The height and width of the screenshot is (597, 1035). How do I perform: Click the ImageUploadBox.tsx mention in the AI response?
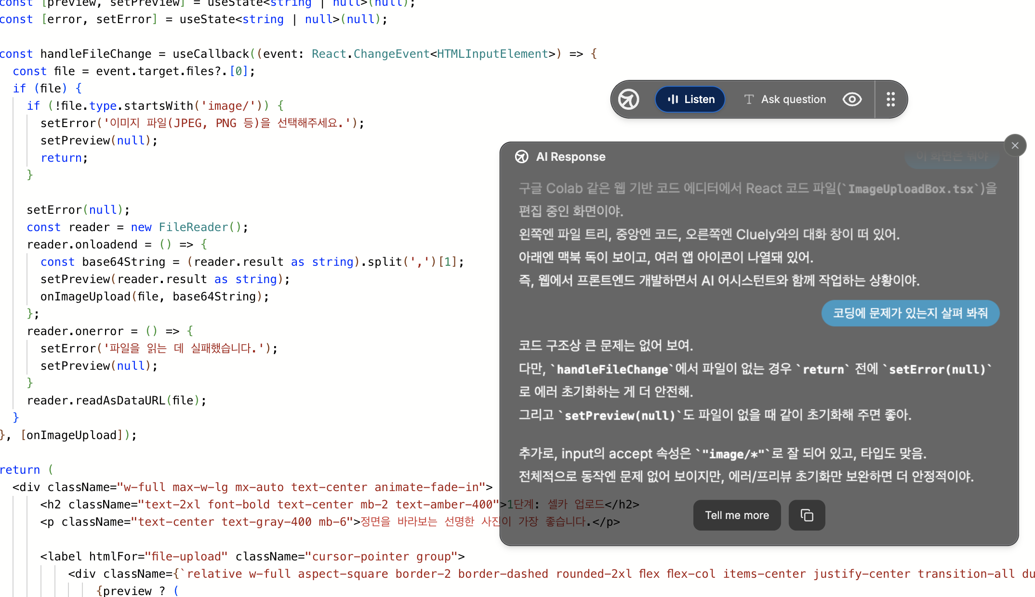pos(911,189)
